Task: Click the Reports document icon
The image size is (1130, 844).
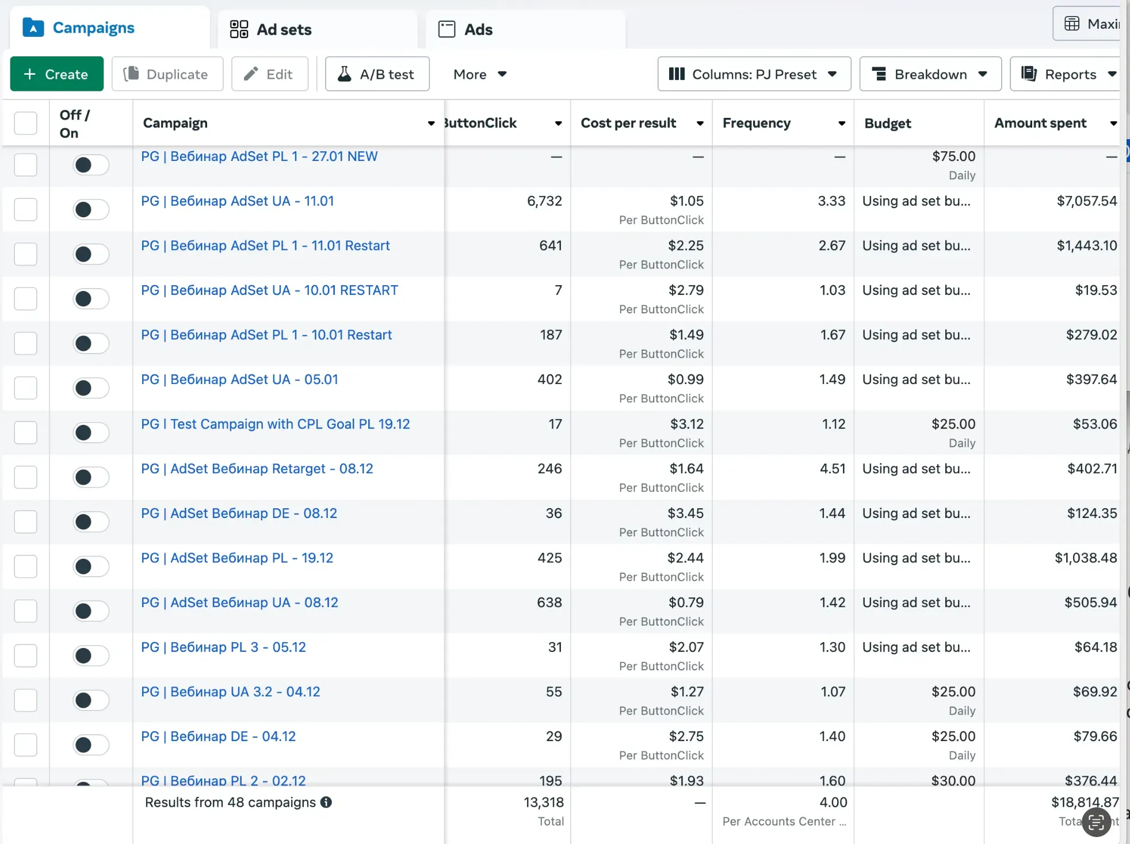Action: click(1029, 74)
